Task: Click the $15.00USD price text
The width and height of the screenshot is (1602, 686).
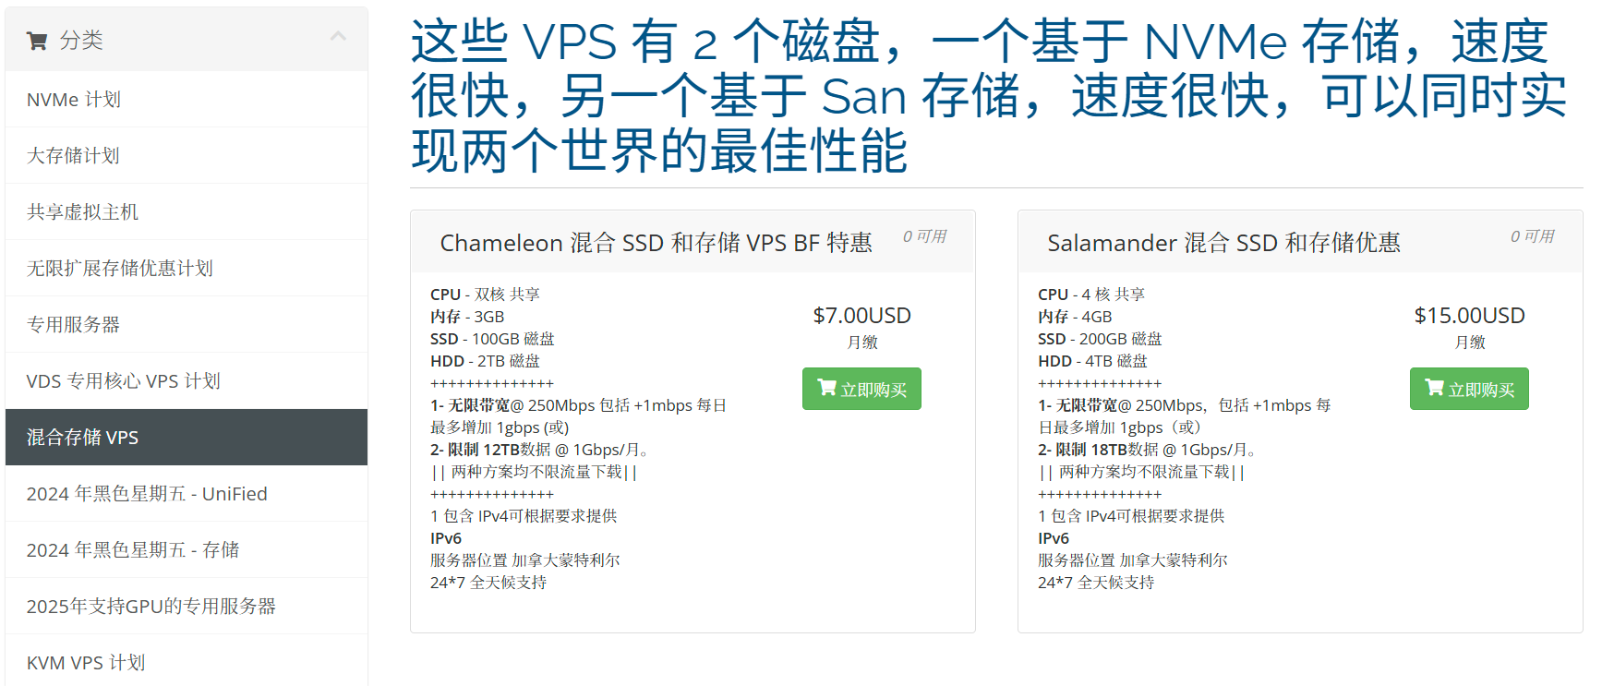Action: coord(1469,316)
